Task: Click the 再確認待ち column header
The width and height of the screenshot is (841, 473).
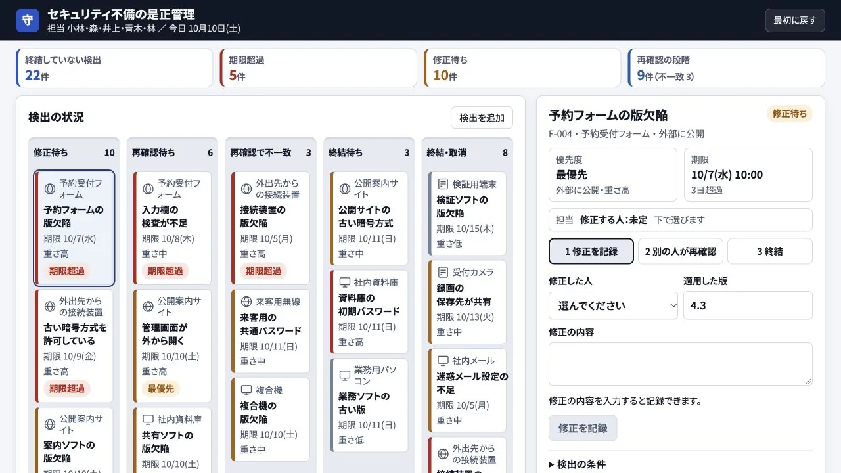Action: (x=172, y=152)
